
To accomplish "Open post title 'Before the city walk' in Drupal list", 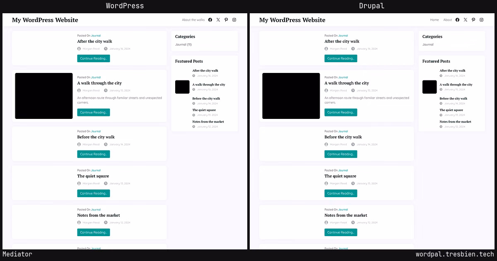I will [x=343, y=137].
